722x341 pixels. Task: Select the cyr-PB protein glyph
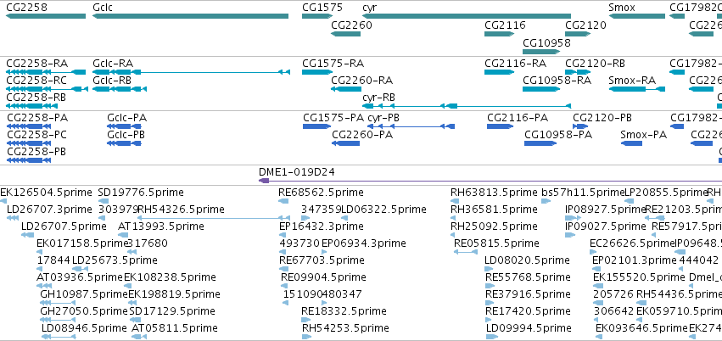pos(411,126)
